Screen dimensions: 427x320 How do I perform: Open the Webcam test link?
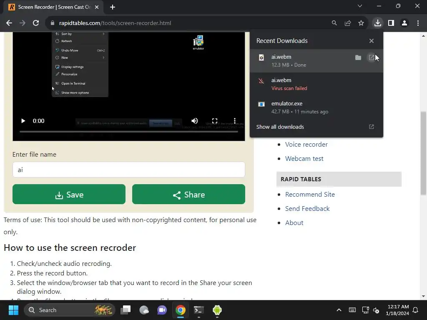coord(304,159)
